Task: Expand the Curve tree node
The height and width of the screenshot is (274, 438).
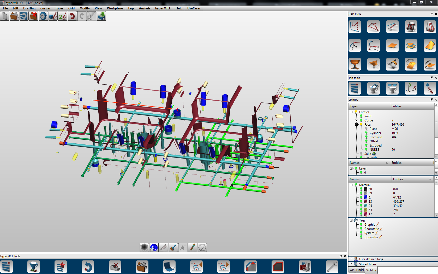Action: [x=356, y=120]
